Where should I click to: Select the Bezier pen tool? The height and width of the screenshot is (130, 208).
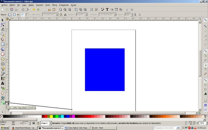point(3,74)
